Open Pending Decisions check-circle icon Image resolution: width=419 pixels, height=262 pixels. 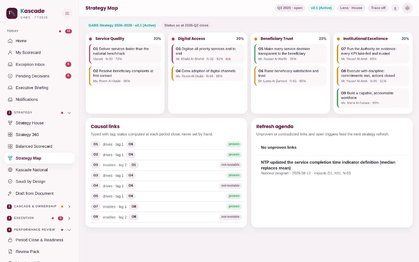pyautogui.click(x=10, y=76)
